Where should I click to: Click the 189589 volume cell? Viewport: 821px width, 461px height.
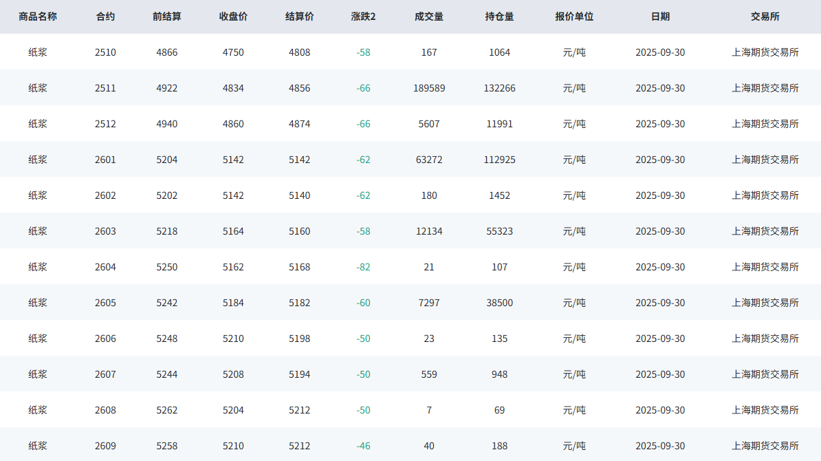pyautogui.click(x=429, y=88)
